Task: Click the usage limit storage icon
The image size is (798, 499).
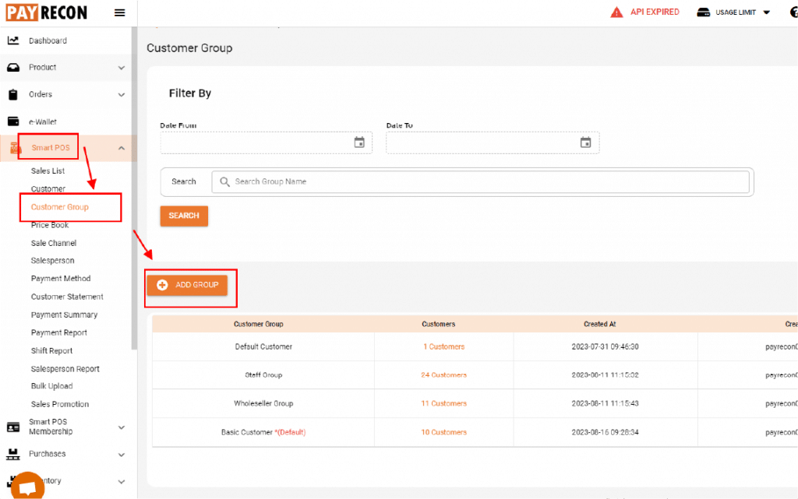Action: pos(704,12)
